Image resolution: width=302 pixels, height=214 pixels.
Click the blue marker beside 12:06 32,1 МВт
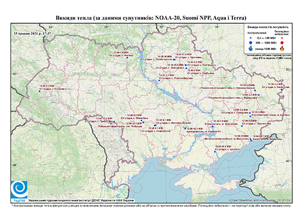(x=143, y=122)
